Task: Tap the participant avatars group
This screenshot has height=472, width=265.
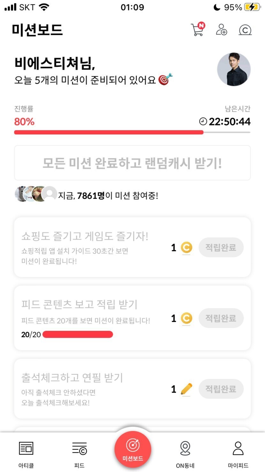Action: (x=35, y=194)
